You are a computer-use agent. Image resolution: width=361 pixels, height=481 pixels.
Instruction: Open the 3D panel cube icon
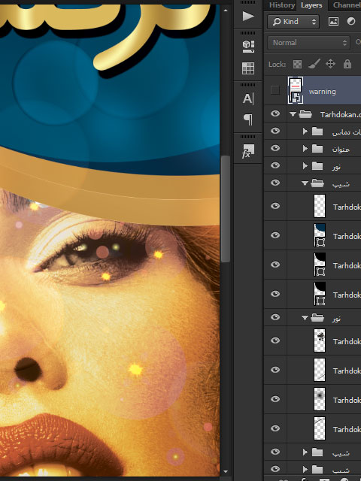[248, 47]
